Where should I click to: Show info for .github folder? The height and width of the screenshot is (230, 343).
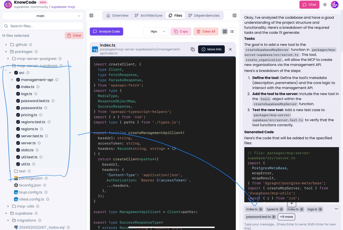coord(31,45)
